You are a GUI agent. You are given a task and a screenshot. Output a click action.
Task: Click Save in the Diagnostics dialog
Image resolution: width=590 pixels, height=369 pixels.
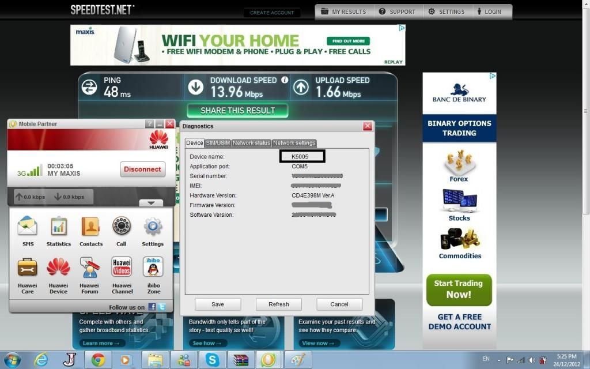218,304
